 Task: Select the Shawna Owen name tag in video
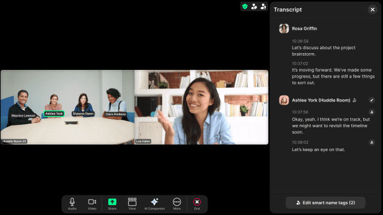(83, 113)
